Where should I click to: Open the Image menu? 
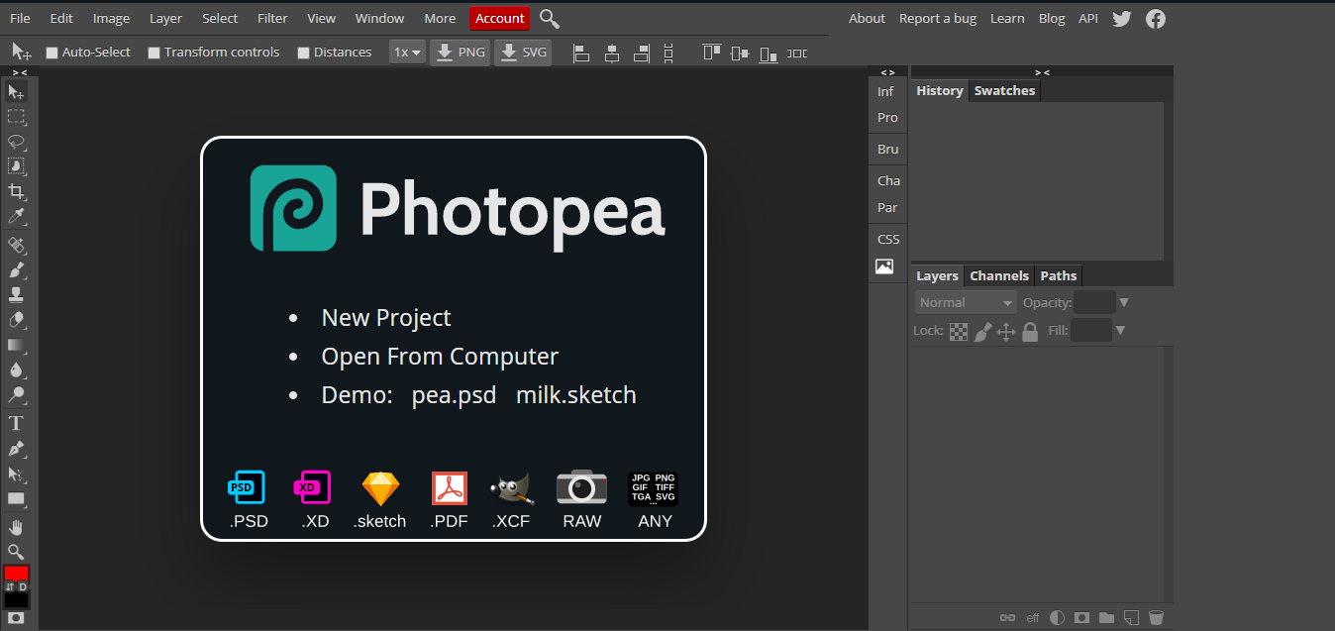click(x=111, y=19)
